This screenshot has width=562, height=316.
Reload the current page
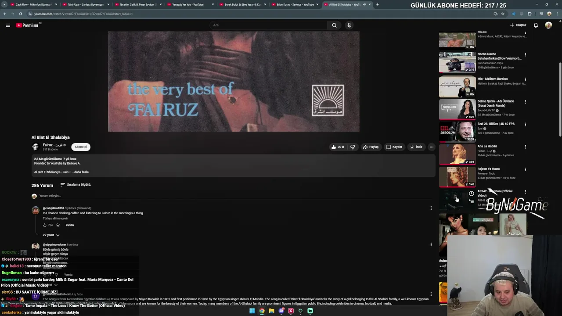(x=20, y=14)
